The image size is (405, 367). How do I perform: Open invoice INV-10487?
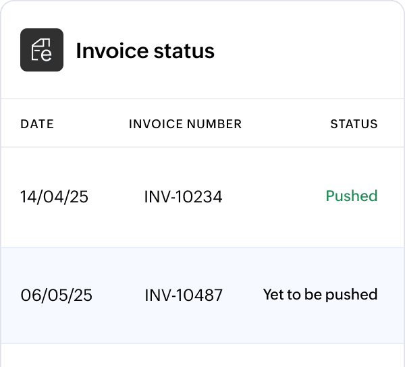[183, 295]
